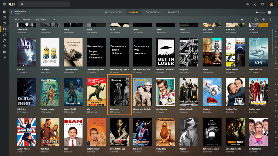Click the Anchorman title link
278x156 pixels.
pos(254,109)
